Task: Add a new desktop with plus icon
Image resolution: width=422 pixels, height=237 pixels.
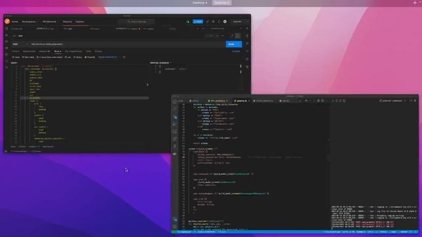Action: coord(415,3)
